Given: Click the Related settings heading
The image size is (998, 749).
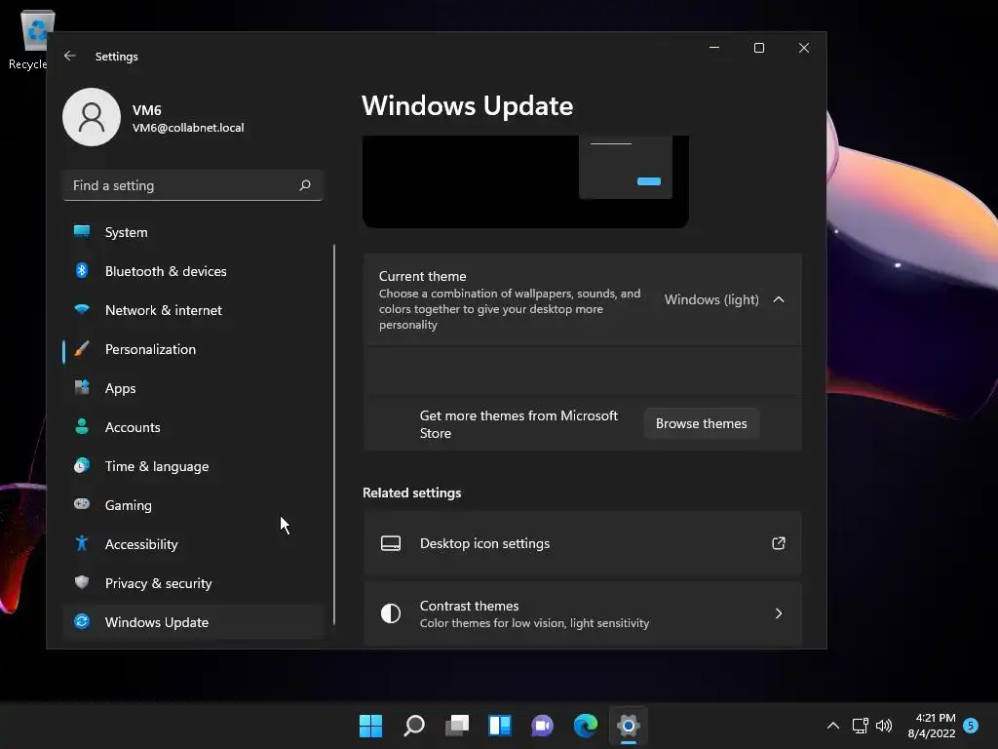Looking at the screenshot, I should [x=412, y=493].
